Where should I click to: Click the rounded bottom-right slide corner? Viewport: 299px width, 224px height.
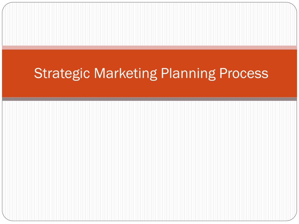point(294,218)
